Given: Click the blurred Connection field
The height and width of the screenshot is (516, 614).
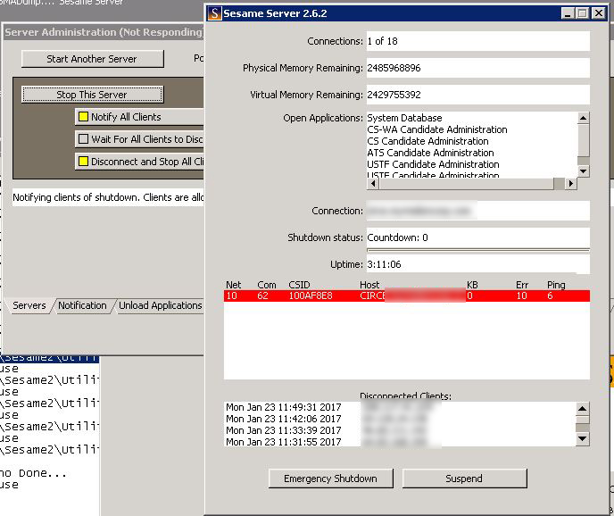Looking at the screenshot, I should pos(478,211).
